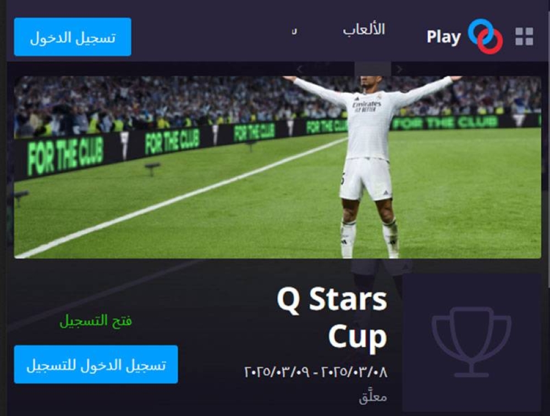Open the football stadium banner image
The width and height of the screenshot is (550, 416).
[x=277, y=167]
